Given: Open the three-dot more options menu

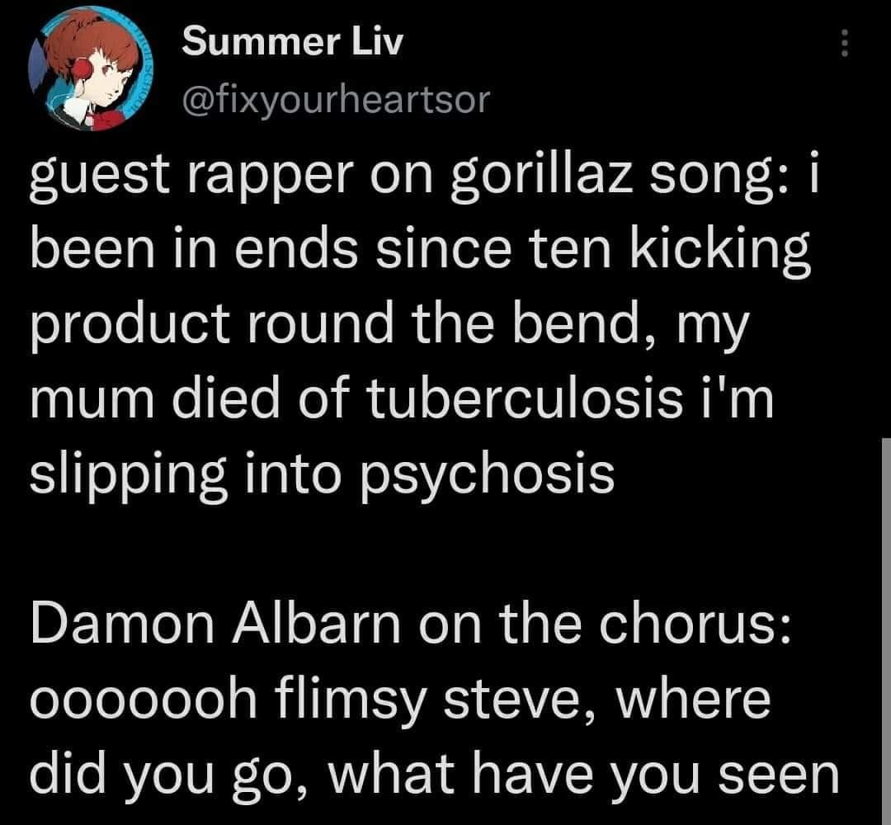Looking at the screenshot, I should (x=842, y=43).
